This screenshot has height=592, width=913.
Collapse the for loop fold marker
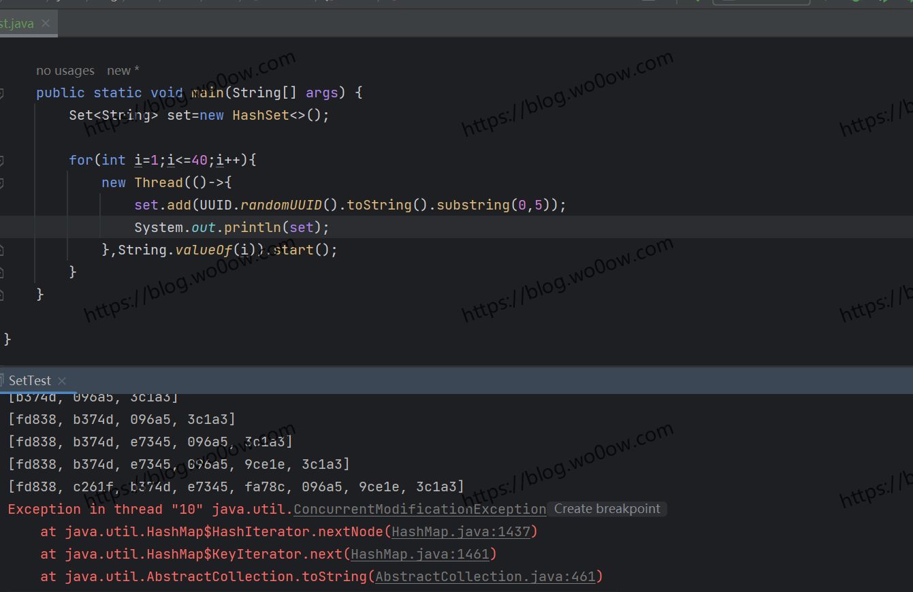2,161
